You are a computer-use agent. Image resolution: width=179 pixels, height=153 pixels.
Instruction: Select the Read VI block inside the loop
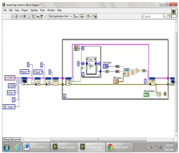68,81
